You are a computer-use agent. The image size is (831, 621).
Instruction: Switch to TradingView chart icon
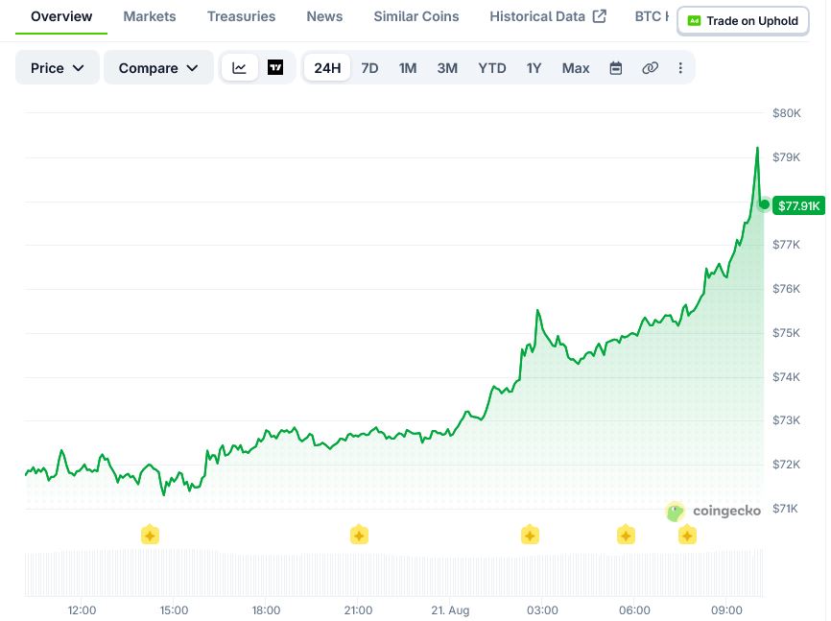[x=275, y=68]
